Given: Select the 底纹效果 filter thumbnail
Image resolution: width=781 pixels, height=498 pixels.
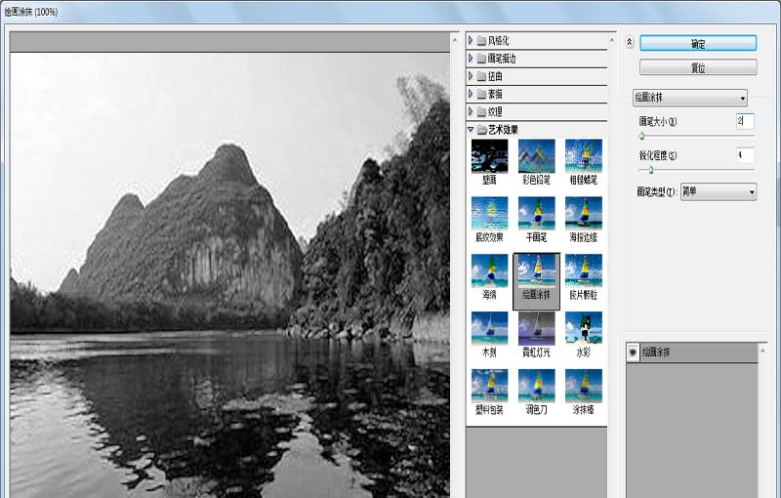Looking at the screenshot, I should coord(490,214).
